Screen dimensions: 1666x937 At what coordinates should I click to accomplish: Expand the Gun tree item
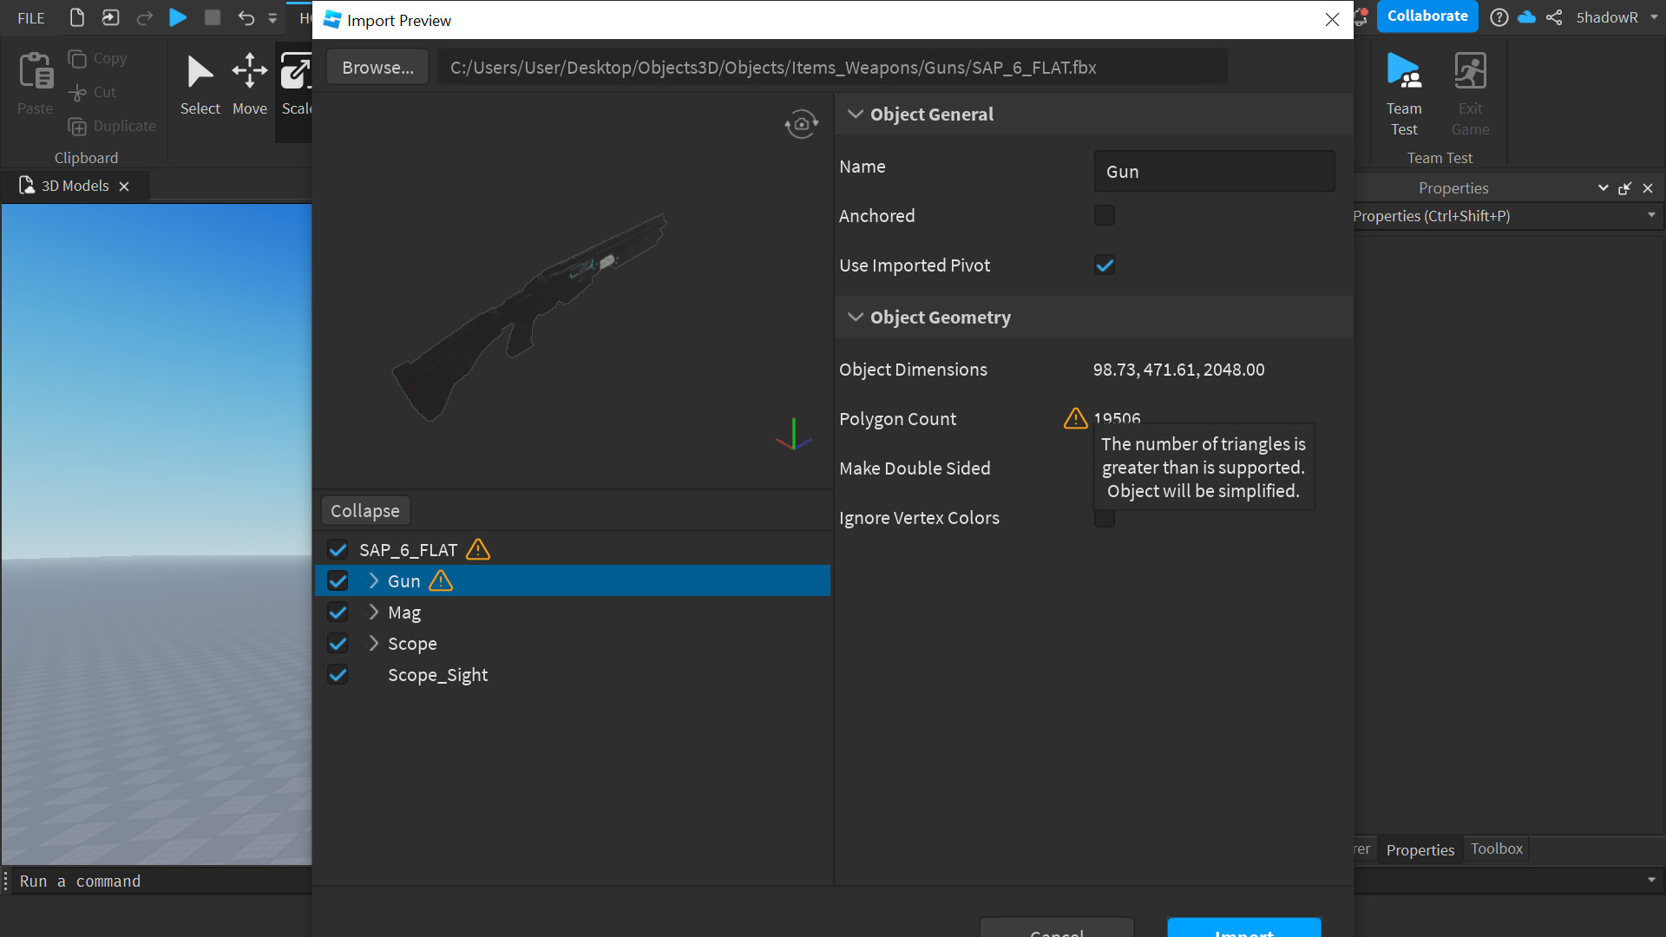(373, 580)
